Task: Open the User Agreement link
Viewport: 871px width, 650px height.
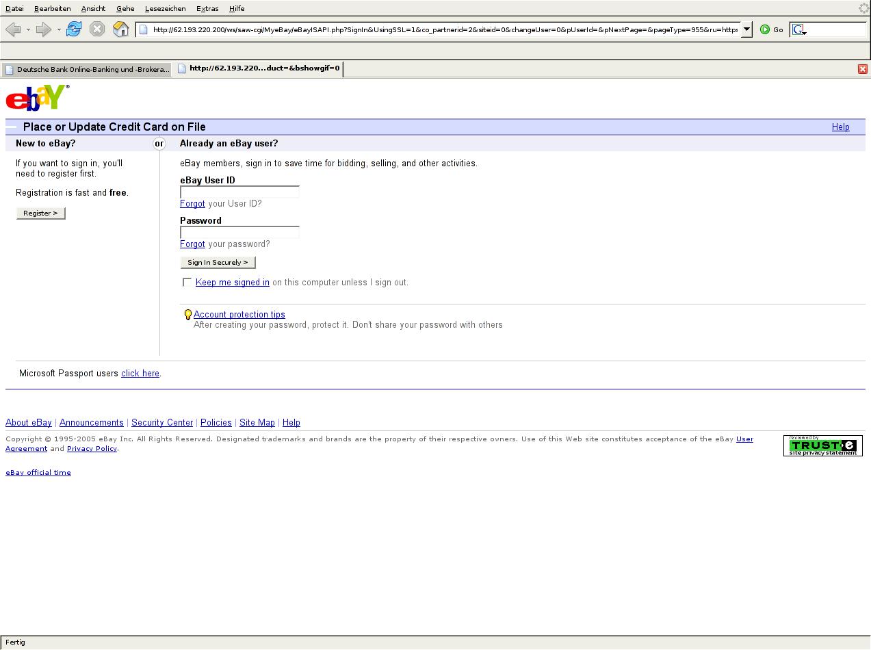Action: (744, 439)
